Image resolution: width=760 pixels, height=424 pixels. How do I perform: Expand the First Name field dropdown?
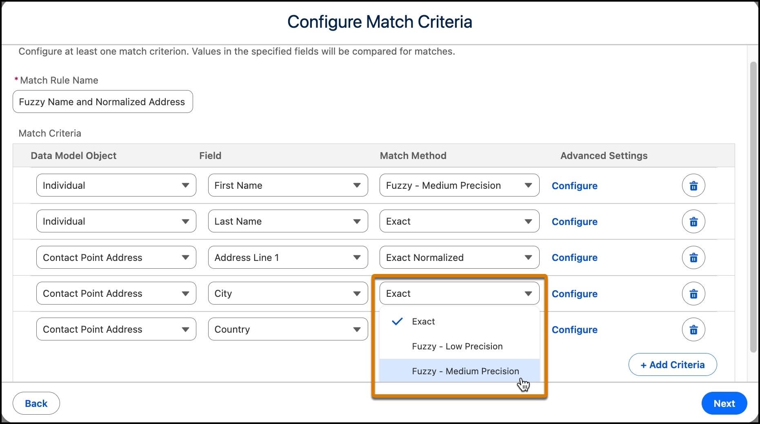pos(288,185)
